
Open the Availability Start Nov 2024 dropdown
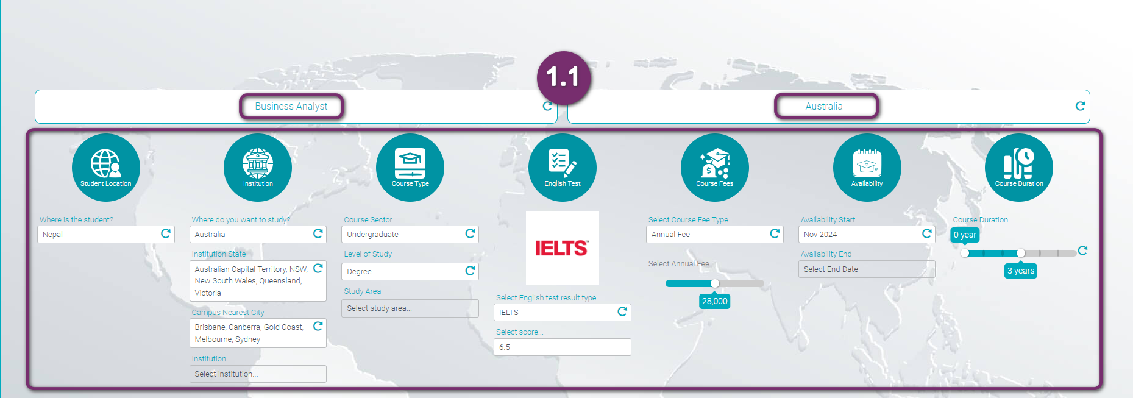point(859,234)
